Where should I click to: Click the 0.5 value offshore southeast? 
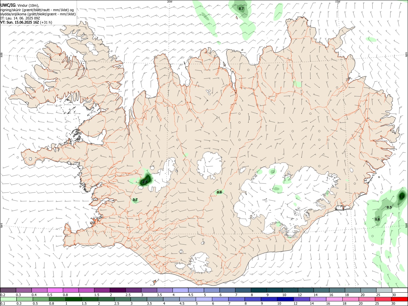(389, 207)
